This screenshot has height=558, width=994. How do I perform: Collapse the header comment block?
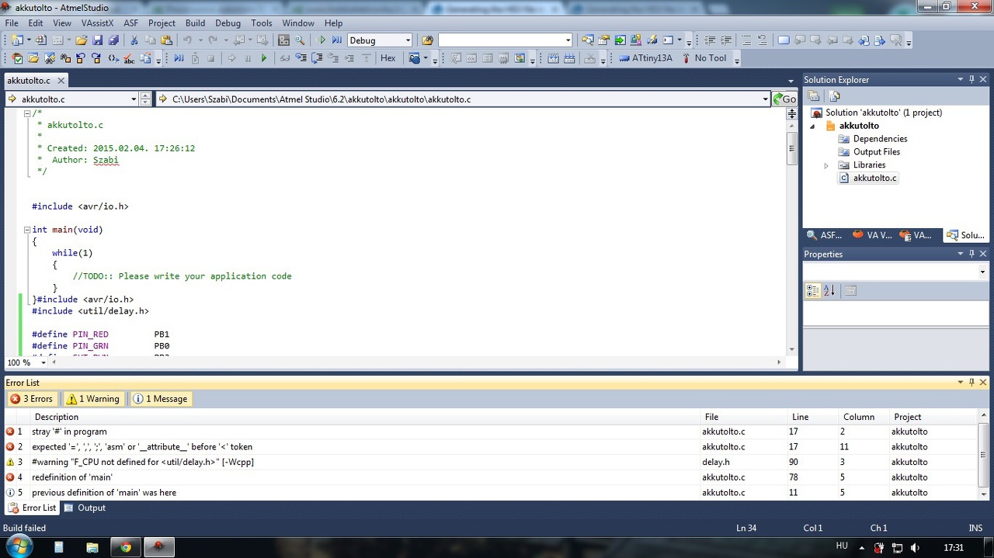tap(27, 113)
